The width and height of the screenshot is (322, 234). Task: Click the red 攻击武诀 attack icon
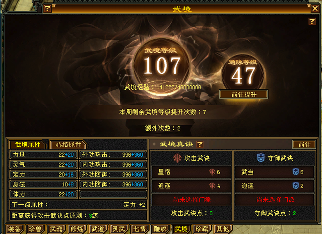[x=177, y=158]
